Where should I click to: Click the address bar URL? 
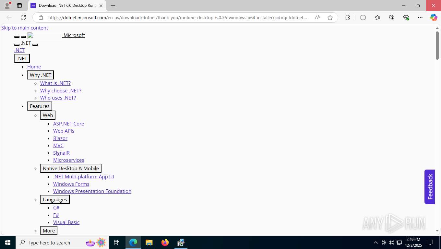(x=177, y=18)
